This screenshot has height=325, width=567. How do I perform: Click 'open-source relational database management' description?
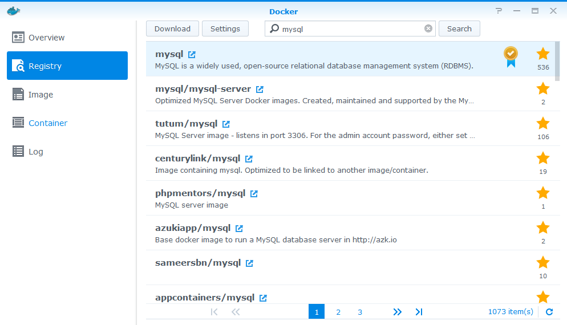pos(314,66)
